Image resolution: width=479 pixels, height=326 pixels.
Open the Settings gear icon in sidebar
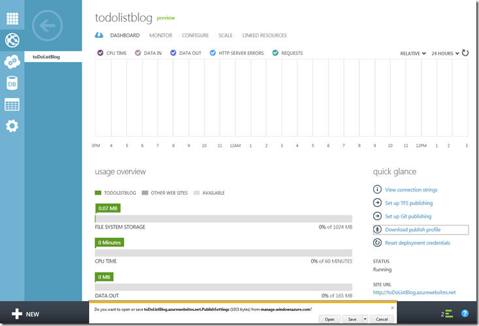tap(12, 126)
